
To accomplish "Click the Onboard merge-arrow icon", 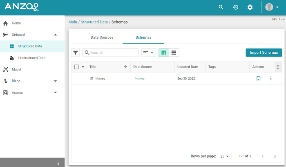I will [5, 35].
